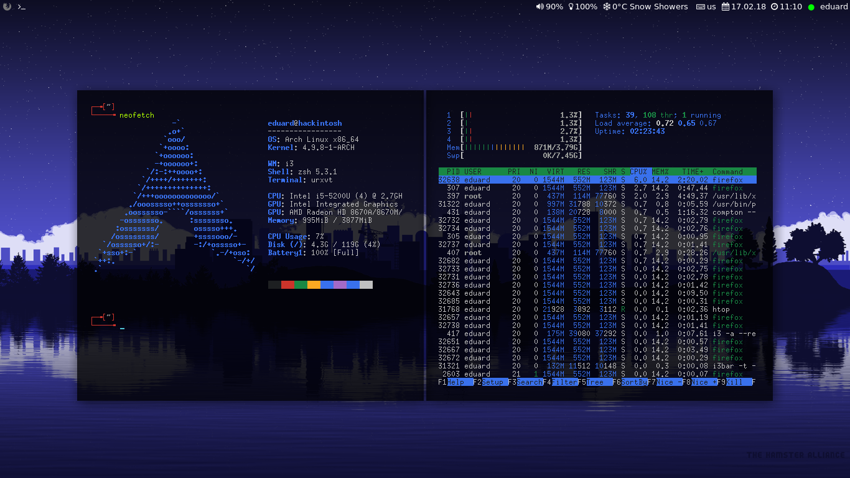Viewport: 850px width, 478px height.
Task: Click the swirl logo icon in the top bar
Action: (x=7, y=6)
